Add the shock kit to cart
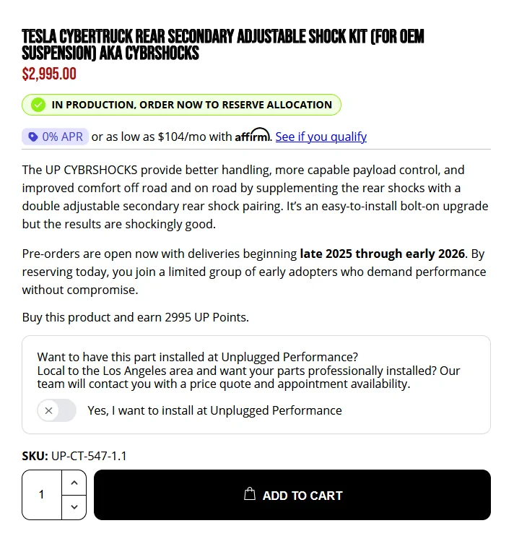 (x=292, y=495)
